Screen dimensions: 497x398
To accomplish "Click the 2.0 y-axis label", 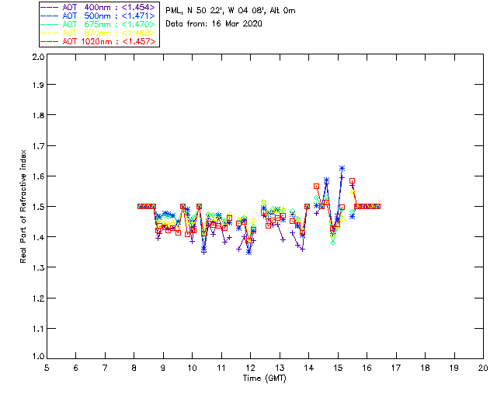I will coord(38,58).
